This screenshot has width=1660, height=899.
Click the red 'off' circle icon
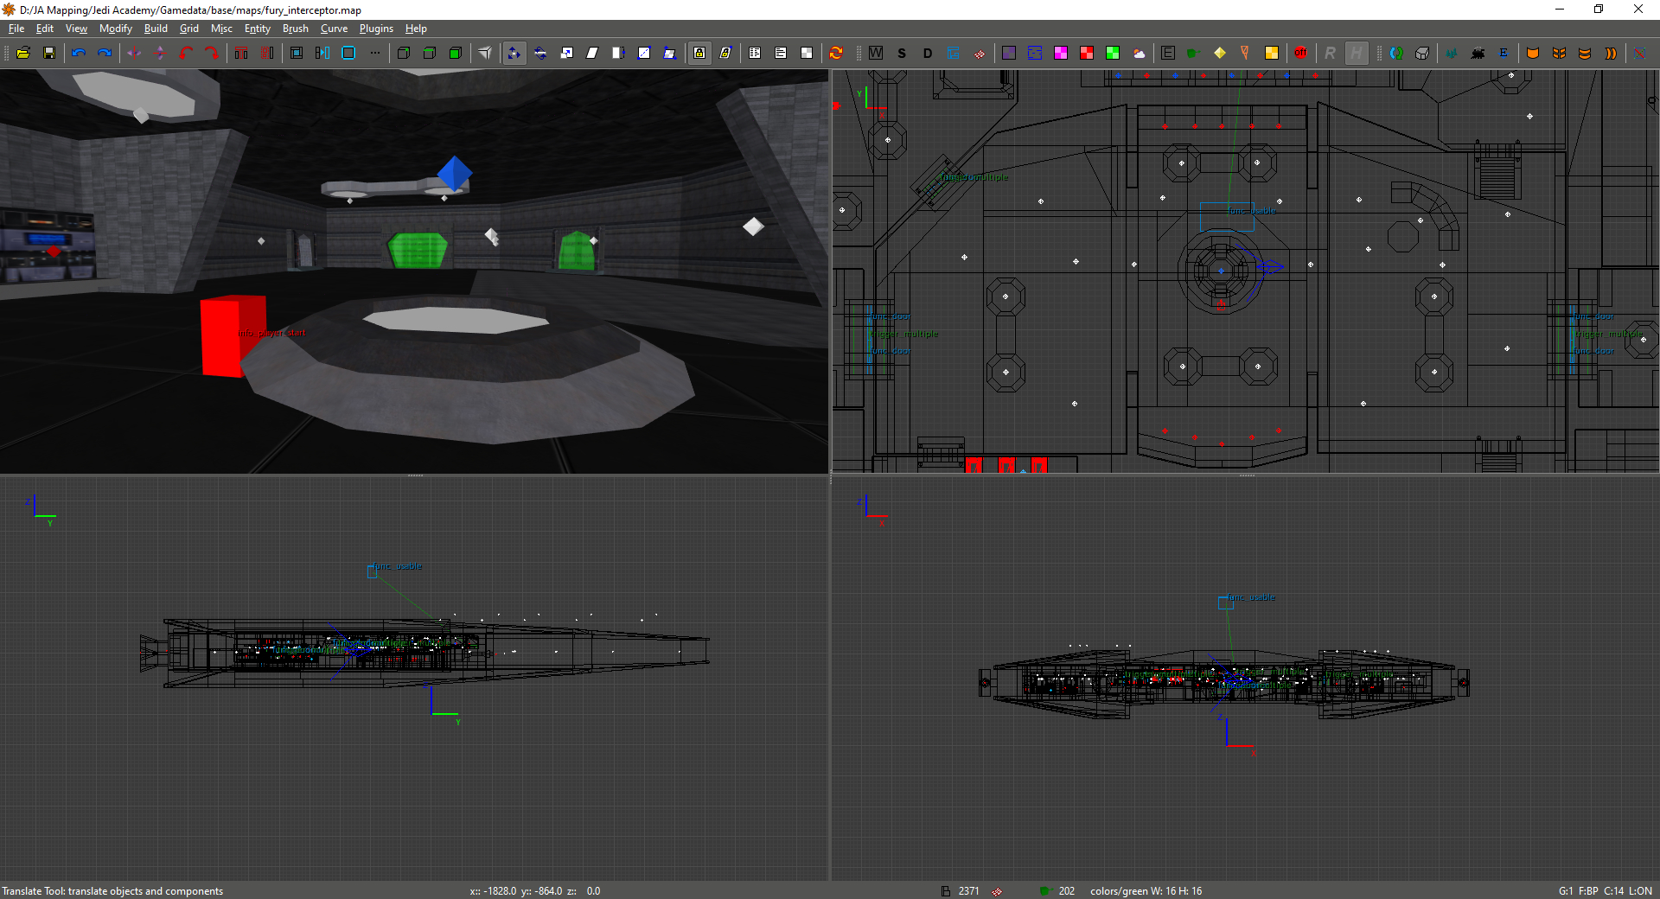click(x=1300, y=53)
